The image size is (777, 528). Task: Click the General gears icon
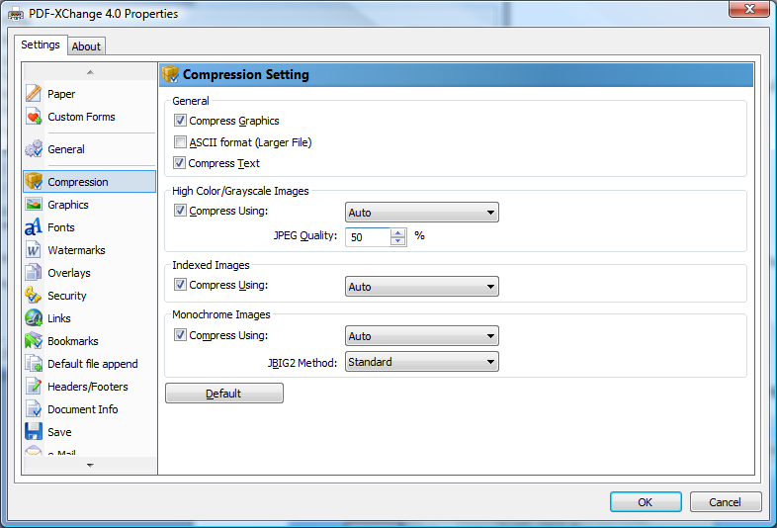coord(34,148)
